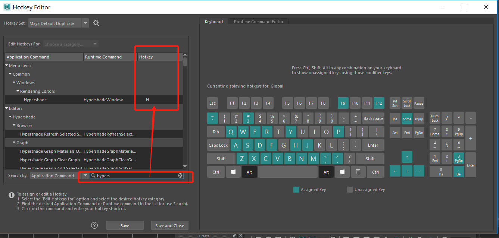Click the H key on keyboard
The width and height of the screenshot is (499, 238).
click(x=296, y=145)
